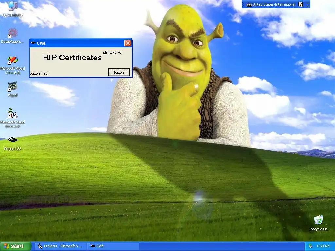This screenshot has height=251, width=335.
Task: Select the Project123 desktop icon
Action: click(12, 144)
